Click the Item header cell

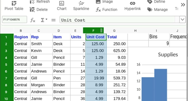61,37
